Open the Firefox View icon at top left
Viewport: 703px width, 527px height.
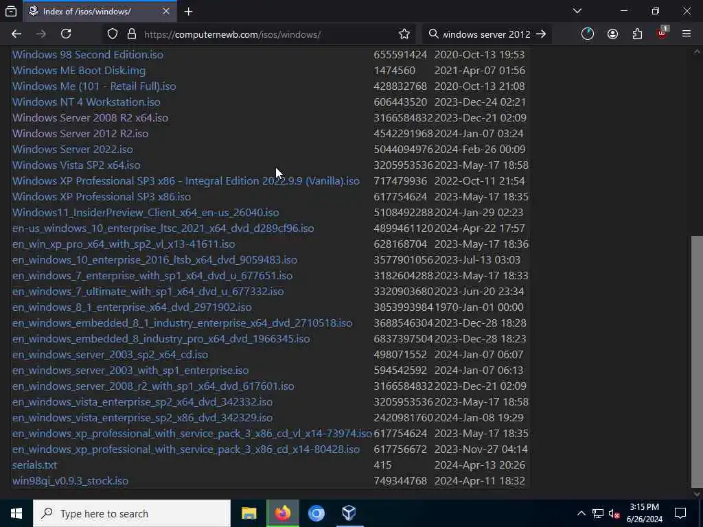click(x=11, y=11)
